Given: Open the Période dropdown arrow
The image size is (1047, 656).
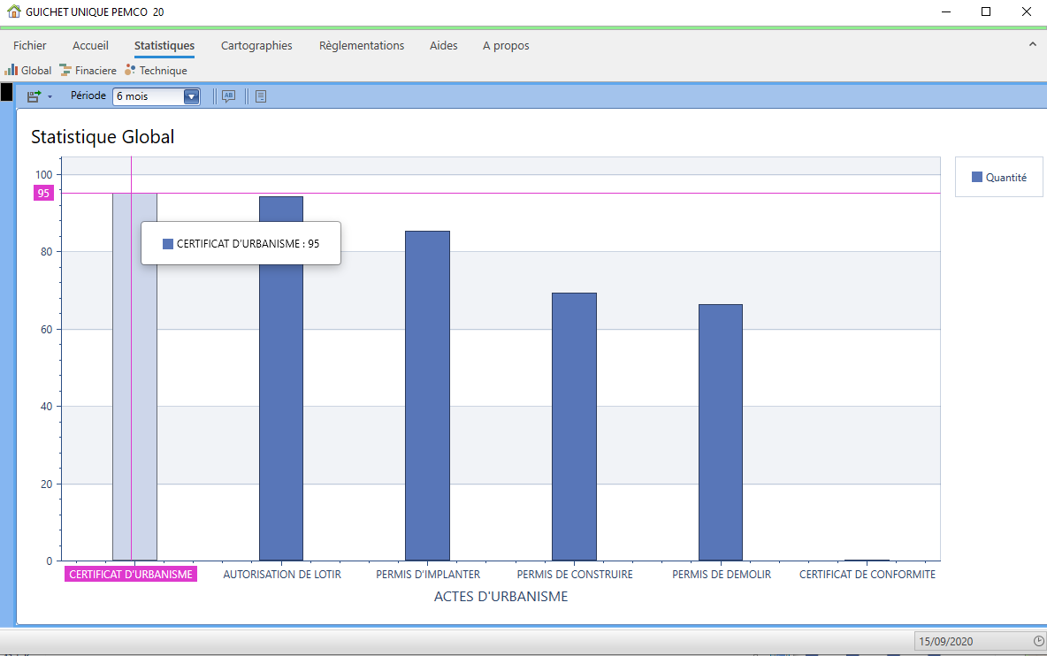Looking at the screenshot, I should tap(192, 96).
